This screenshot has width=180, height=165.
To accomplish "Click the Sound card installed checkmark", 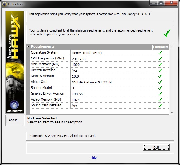I will coord(160,106).
